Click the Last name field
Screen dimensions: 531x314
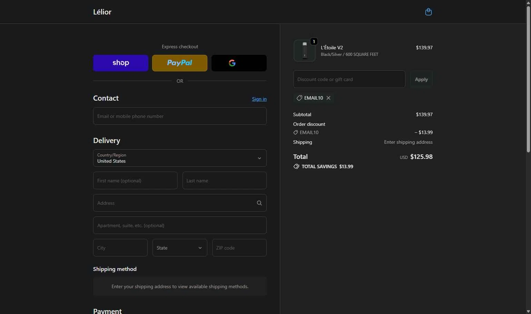pyautogui.click(x=224, y=181)
